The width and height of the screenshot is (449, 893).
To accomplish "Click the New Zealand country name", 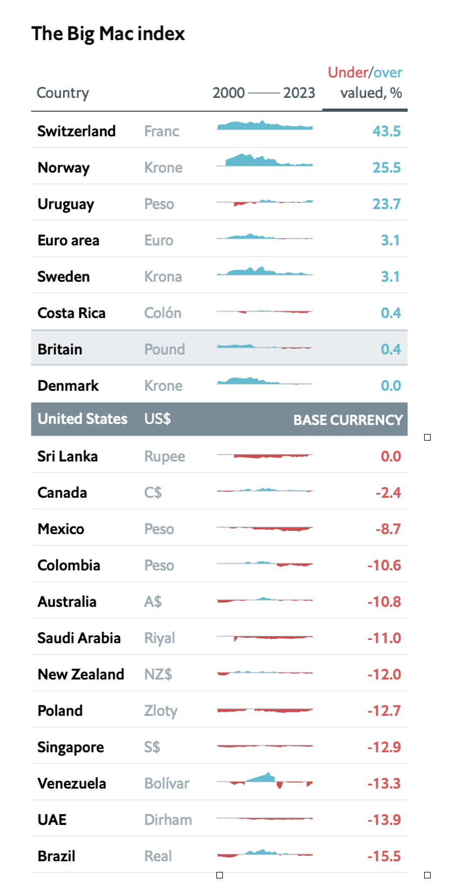I will tap(81, 674).
